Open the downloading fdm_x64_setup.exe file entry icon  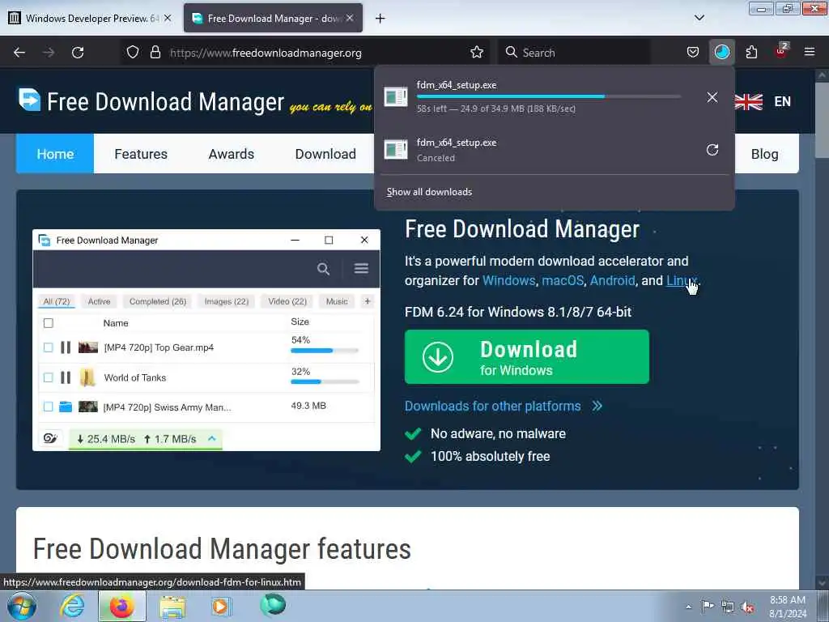tap(396, 96)
